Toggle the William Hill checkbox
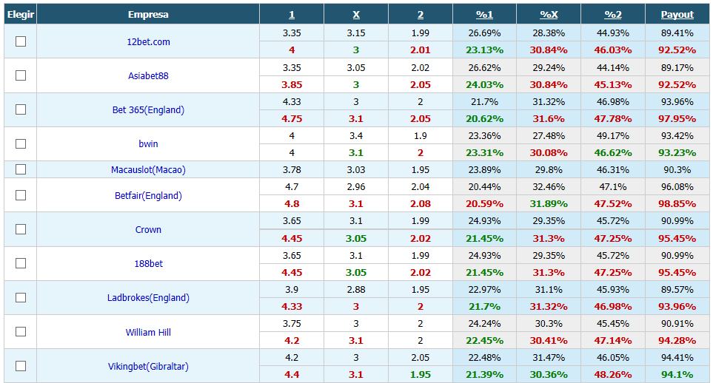Viewport: 713px width, 383px height. point(21,332)
